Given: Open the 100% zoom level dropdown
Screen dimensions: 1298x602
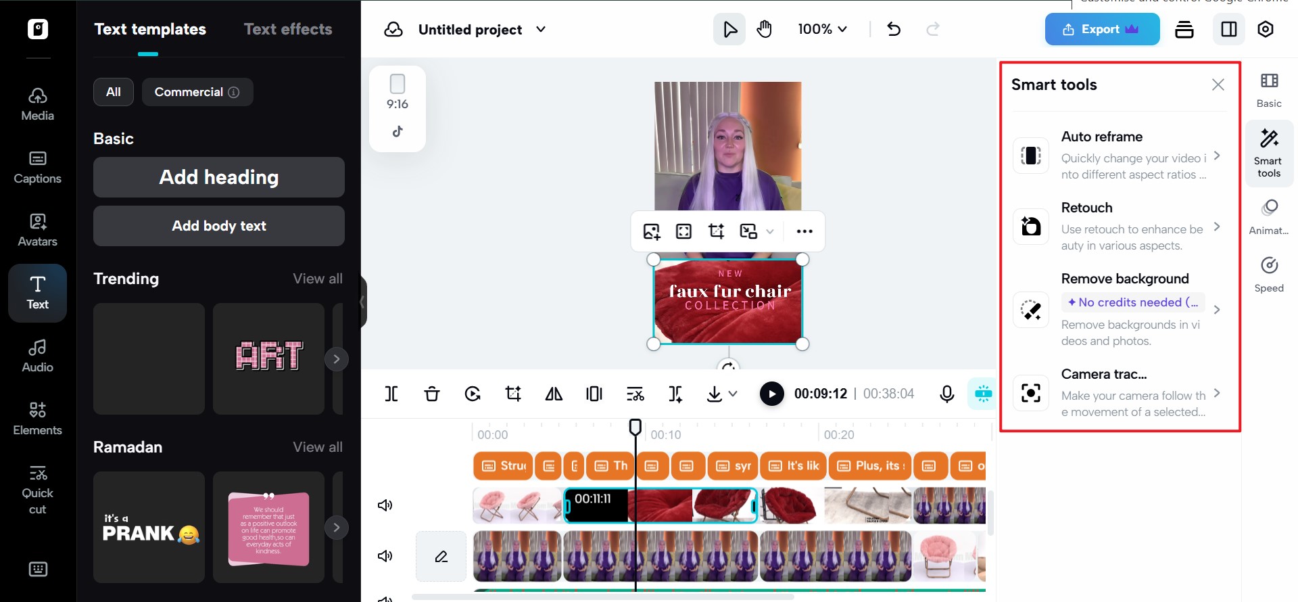Looking at the screenshot, I should [822, 29].
